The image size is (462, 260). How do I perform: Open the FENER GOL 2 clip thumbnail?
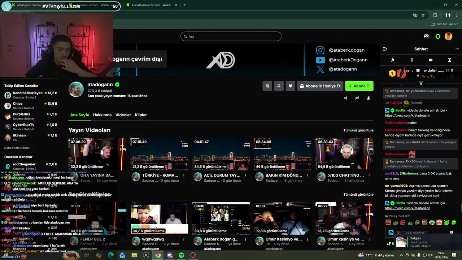[97, 218]
